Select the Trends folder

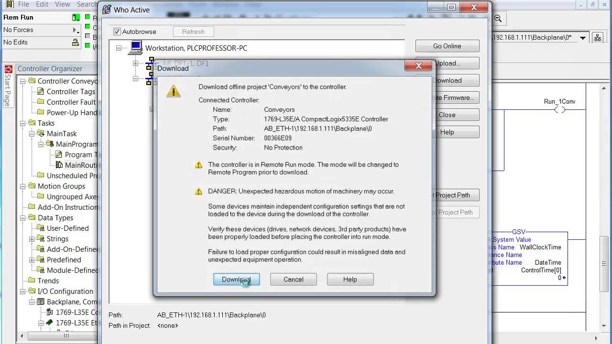(32, 280)
